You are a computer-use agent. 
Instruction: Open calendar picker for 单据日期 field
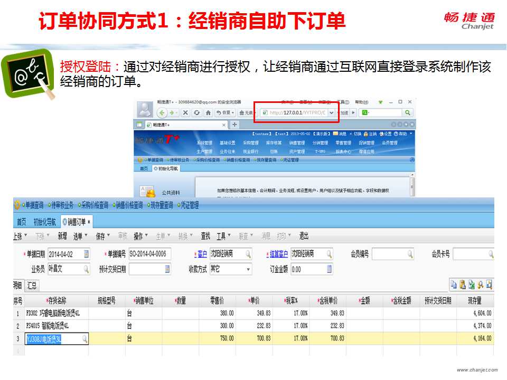point(86,254)
